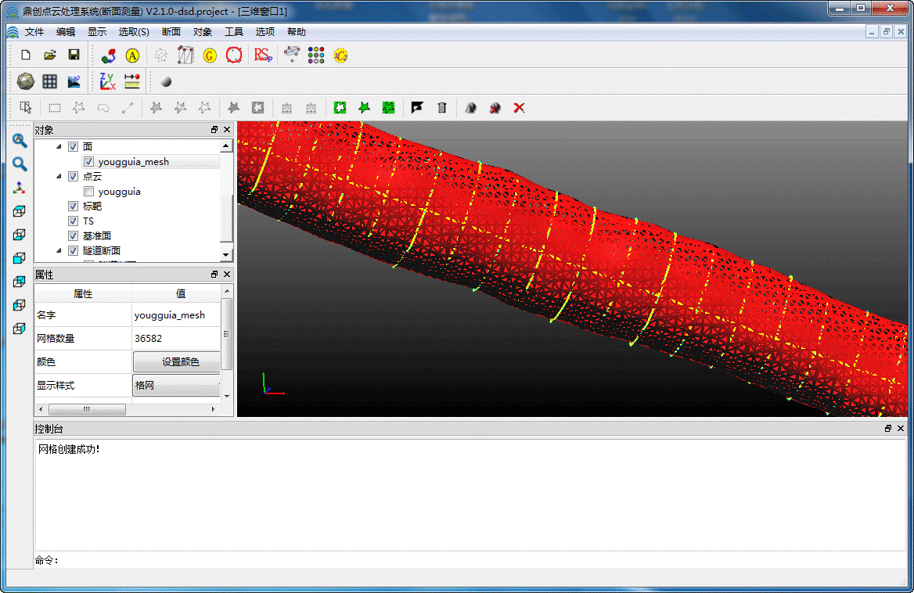
Task: Collapse the 隧道断面 tree node
Action: tap(59, 251)
